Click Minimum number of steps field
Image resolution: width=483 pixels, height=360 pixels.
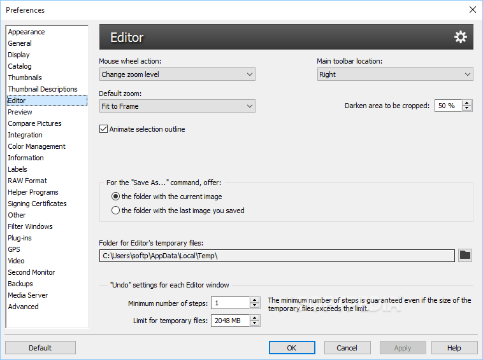(231, 303)
